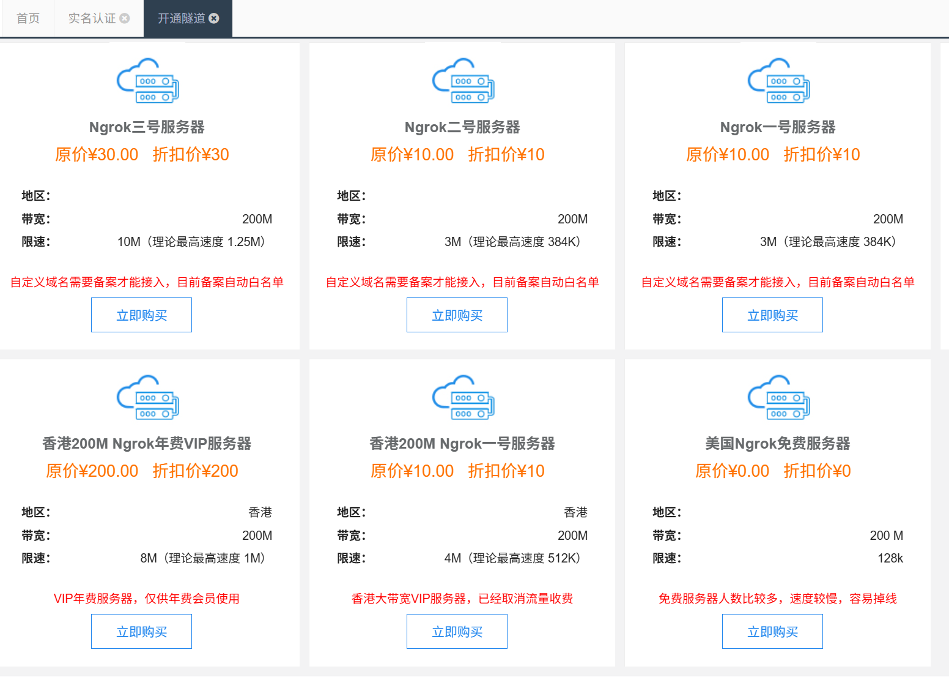Click the 原价¥30.00 price text
The image size is (949, 680).
click(97, 154)
